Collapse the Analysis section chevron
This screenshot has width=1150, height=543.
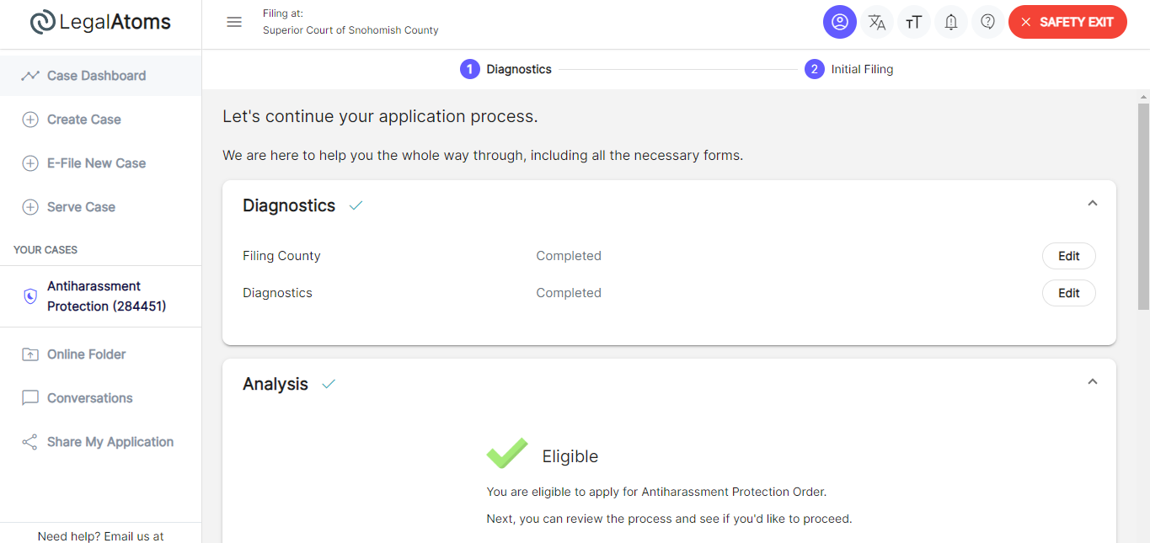point(1093,381)
